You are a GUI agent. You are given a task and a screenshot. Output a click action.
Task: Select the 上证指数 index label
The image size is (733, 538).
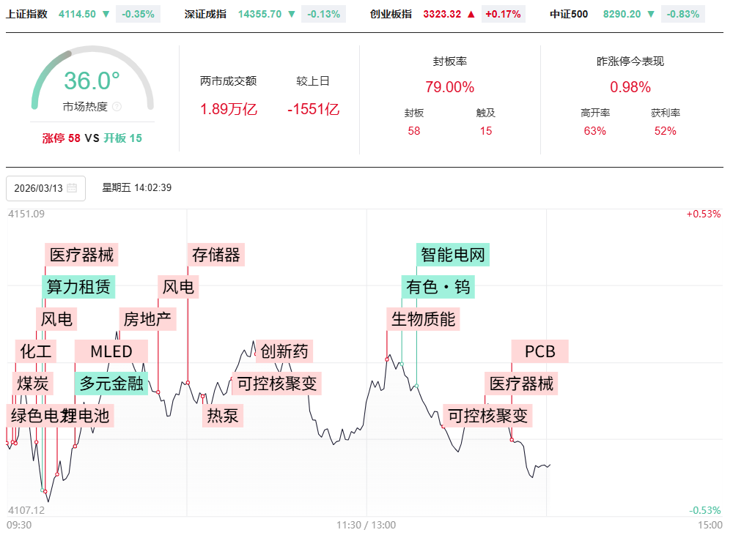(26, 14)
